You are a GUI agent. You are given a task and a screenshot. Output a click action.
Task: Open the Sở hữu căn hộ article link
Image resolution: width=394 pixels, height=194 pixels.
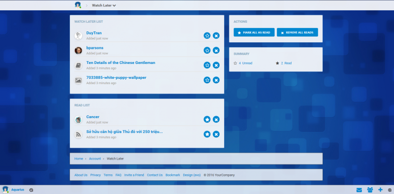(x=125, y=131)
